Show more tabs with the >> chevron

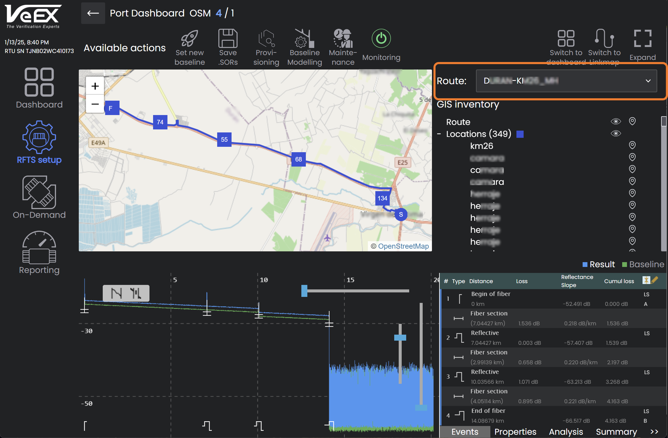(x=655, y=432)
